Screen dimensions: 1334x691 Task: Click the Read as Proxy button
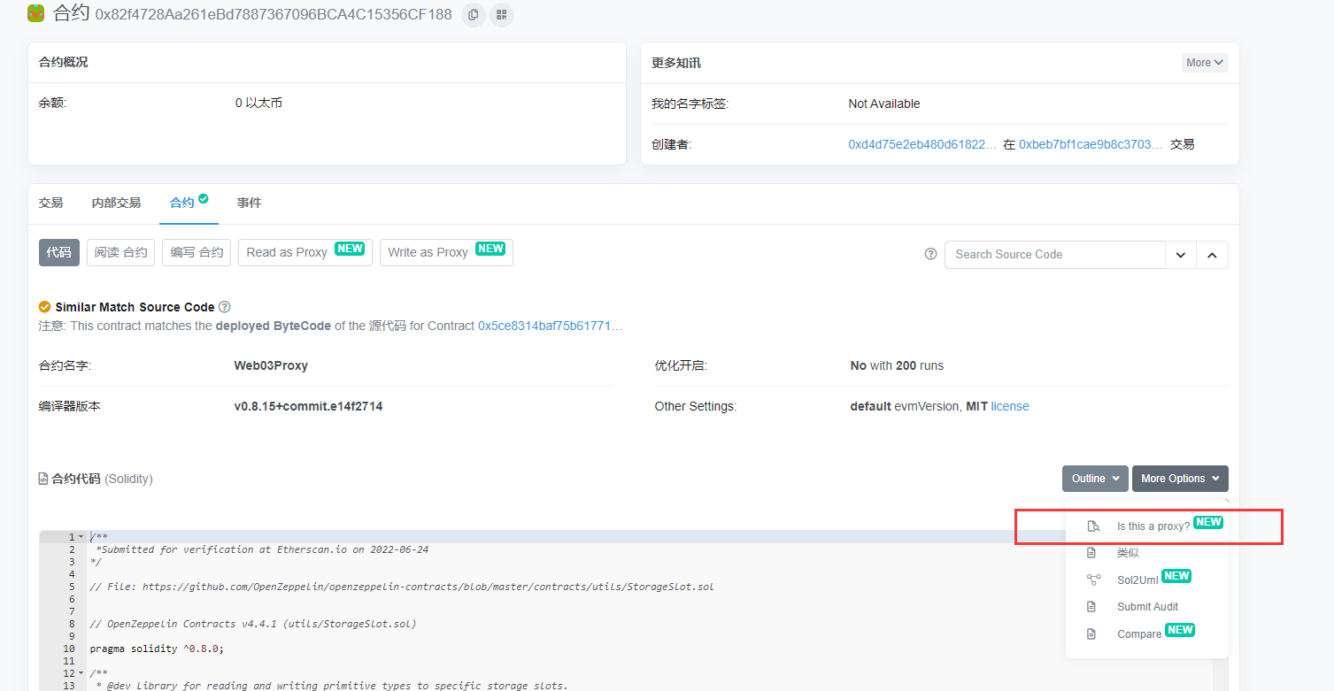pos(305,252)
